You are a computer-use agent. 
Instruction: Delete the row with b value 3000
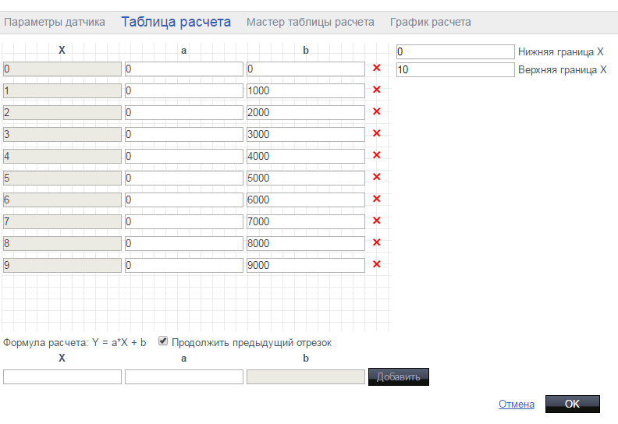pyautogui.click(x=376, y=134)
